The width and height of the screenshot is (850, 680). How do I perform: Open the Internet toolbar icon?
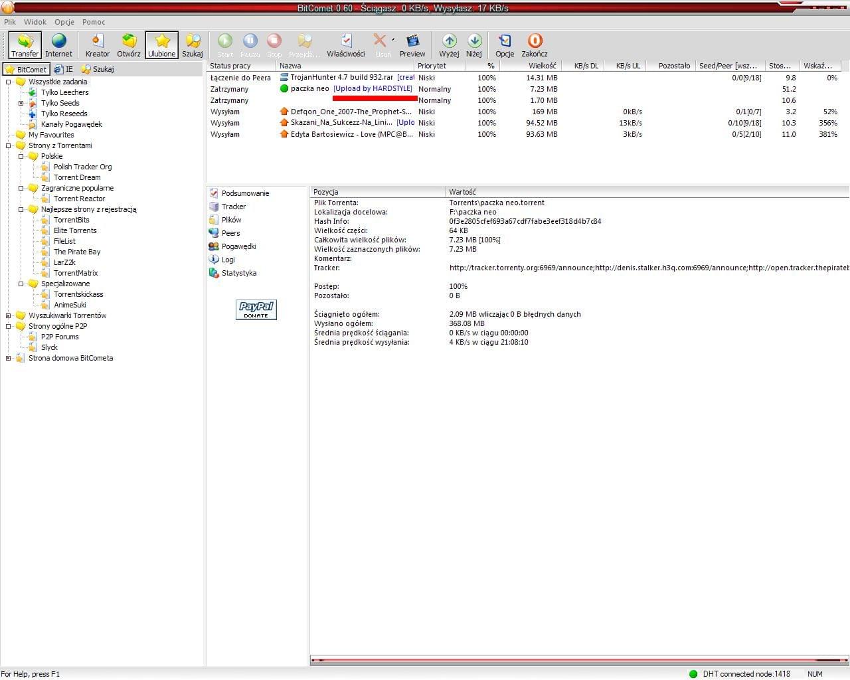pyautogui.click(x=58, y=45)
